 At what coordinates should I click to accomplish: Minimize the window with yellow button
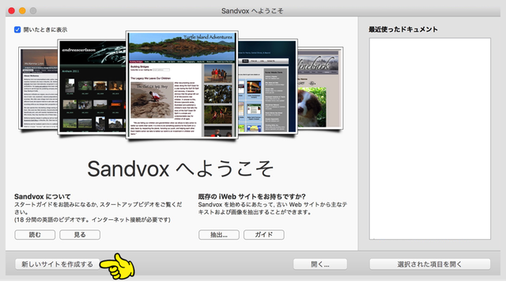22,10
